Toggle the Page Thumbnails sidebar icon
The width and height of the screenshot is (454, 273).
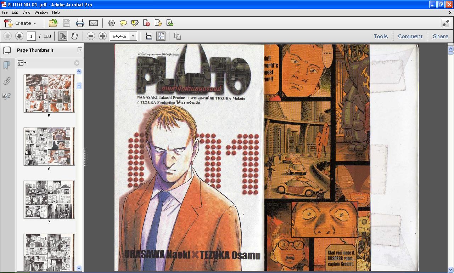pyautogui.click(x=6, y=50)
